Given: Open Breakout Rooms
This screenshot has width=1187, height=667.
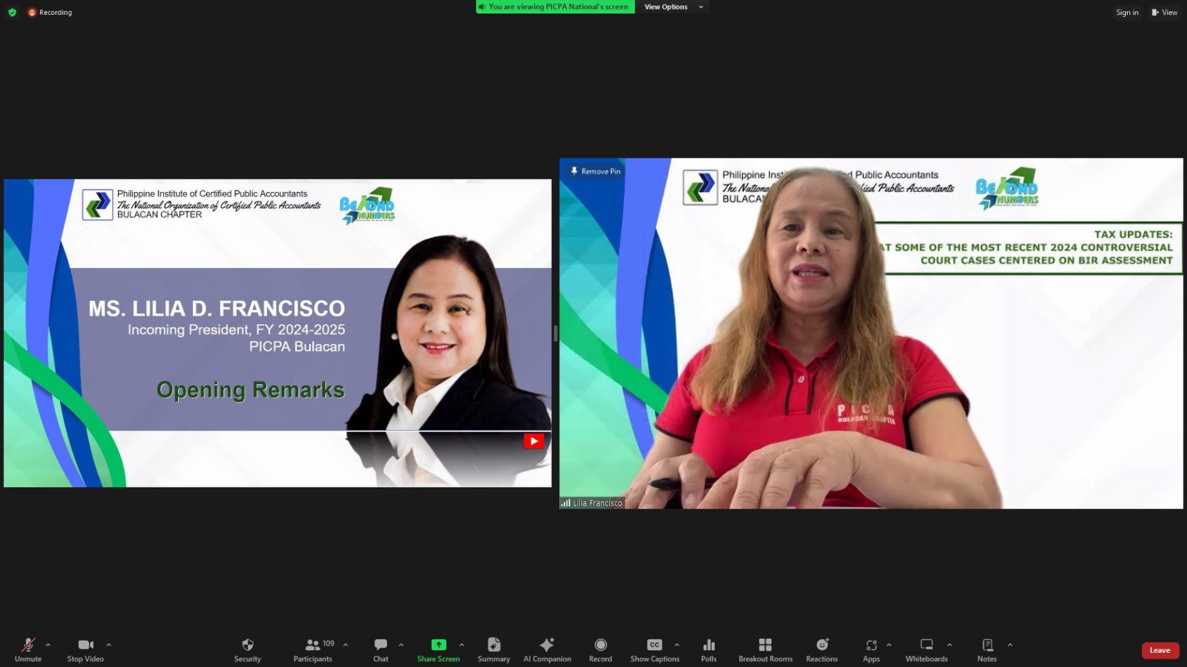Looking at the screenshot, I should click(766, 649).
